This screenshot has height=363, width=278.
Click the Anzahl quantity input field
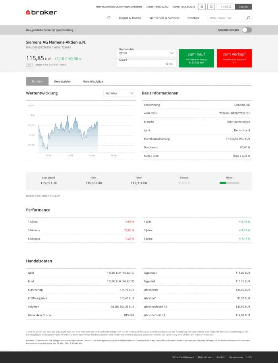coord(146,63)
